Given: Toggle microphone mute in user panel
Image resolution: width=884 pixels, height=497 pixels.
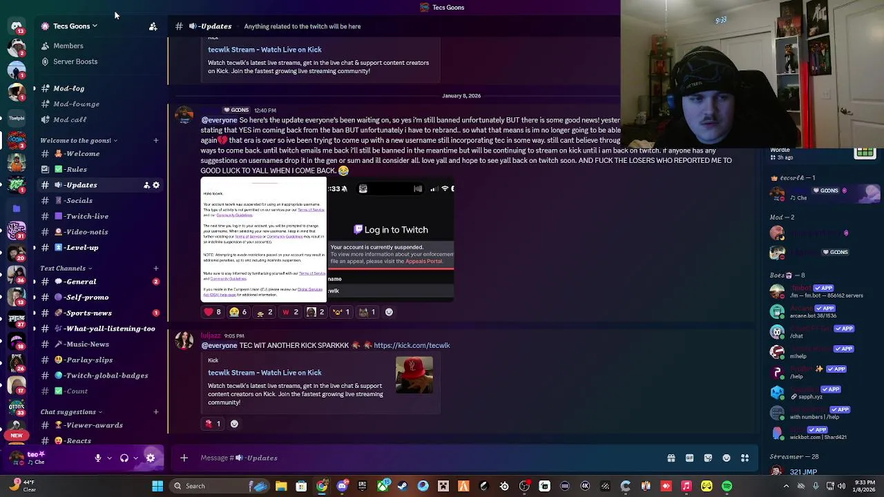Looking at the screenshot, I should (x=98, y=458).
